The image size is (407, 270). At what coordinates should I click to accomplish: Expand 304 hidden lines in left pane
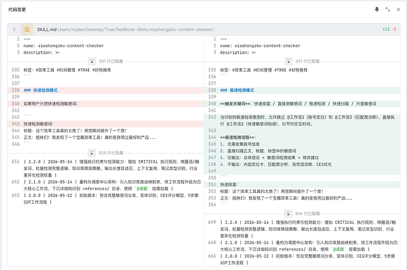tap(92, 153)
